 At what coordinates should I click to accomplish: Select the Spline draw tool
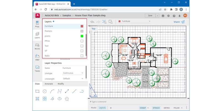click(59, 91)
